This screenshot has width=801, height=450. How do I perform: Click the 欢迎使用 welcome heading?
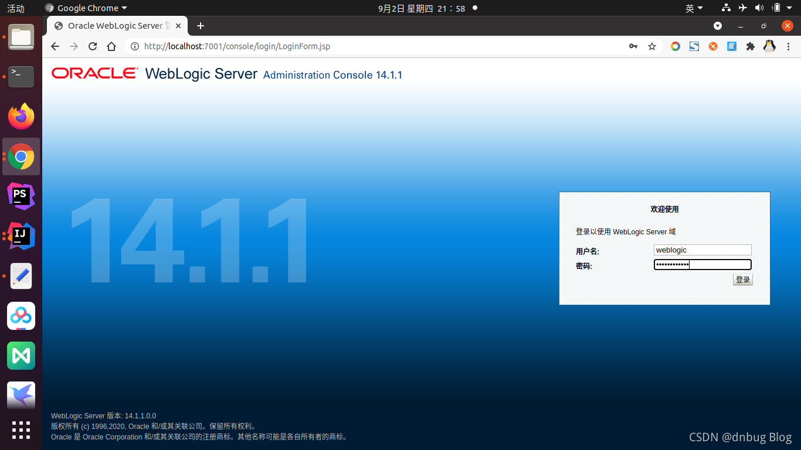tap(664, 209)
